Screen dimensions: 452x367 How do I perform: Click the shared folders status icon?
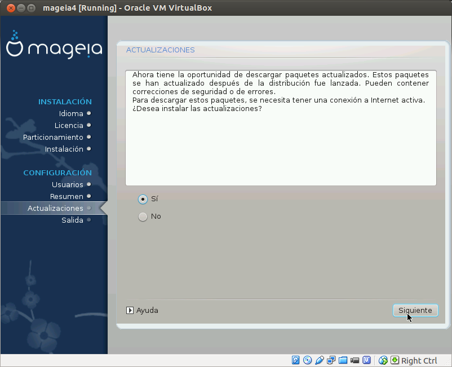pyautogui.click(x=343, y=360)
